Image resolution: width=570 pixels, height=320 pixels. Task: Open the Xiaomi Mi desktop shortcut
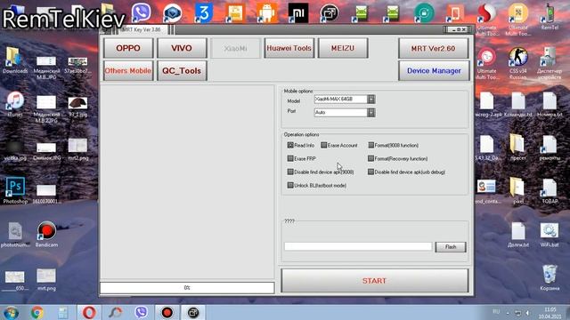(x=298, y=13)
